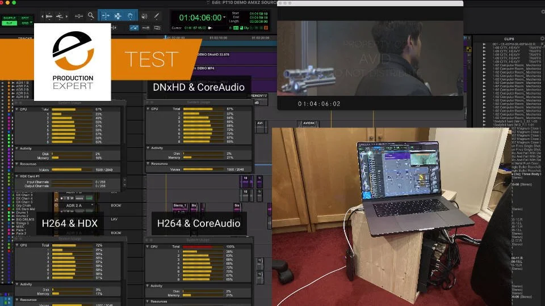Image resolution: width=545 pixels, height=306 pixels.
Task: Open the ADR 2 A track name dropdown
Action: (92, 205)
